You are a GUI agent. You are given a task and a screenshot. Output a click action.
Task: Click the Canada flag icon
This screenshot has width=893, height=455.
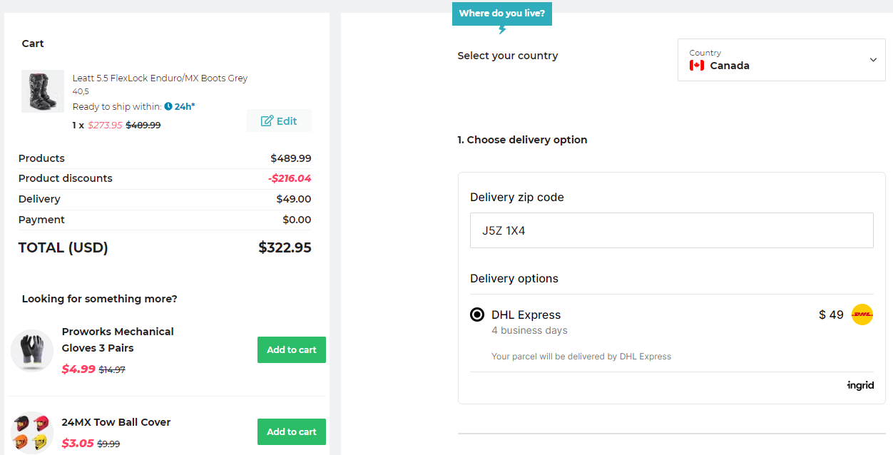pos(697,66)
